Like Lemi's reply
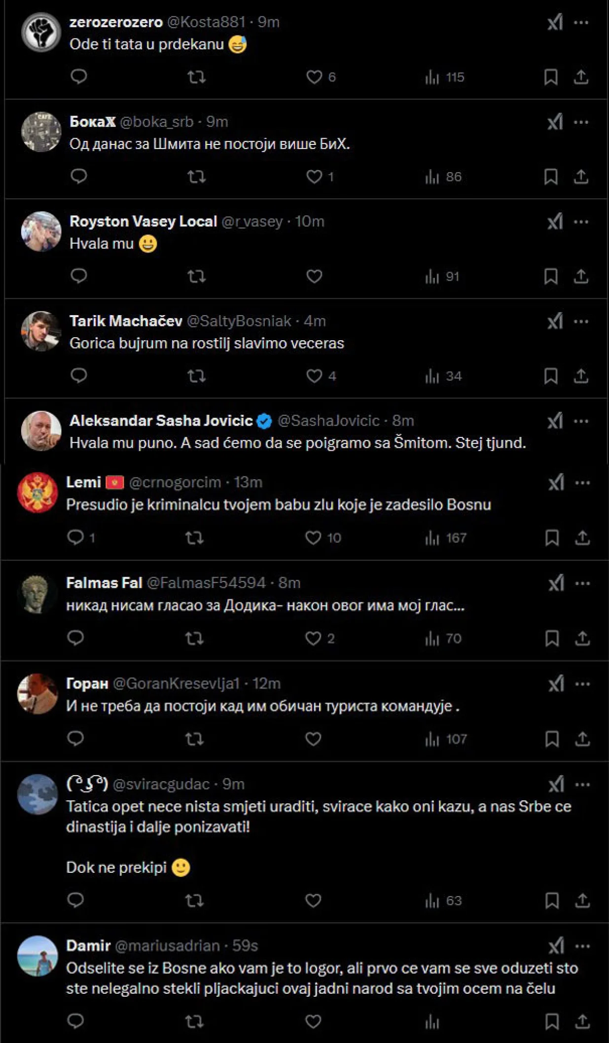609x1043 pixels. click(315, 539)
